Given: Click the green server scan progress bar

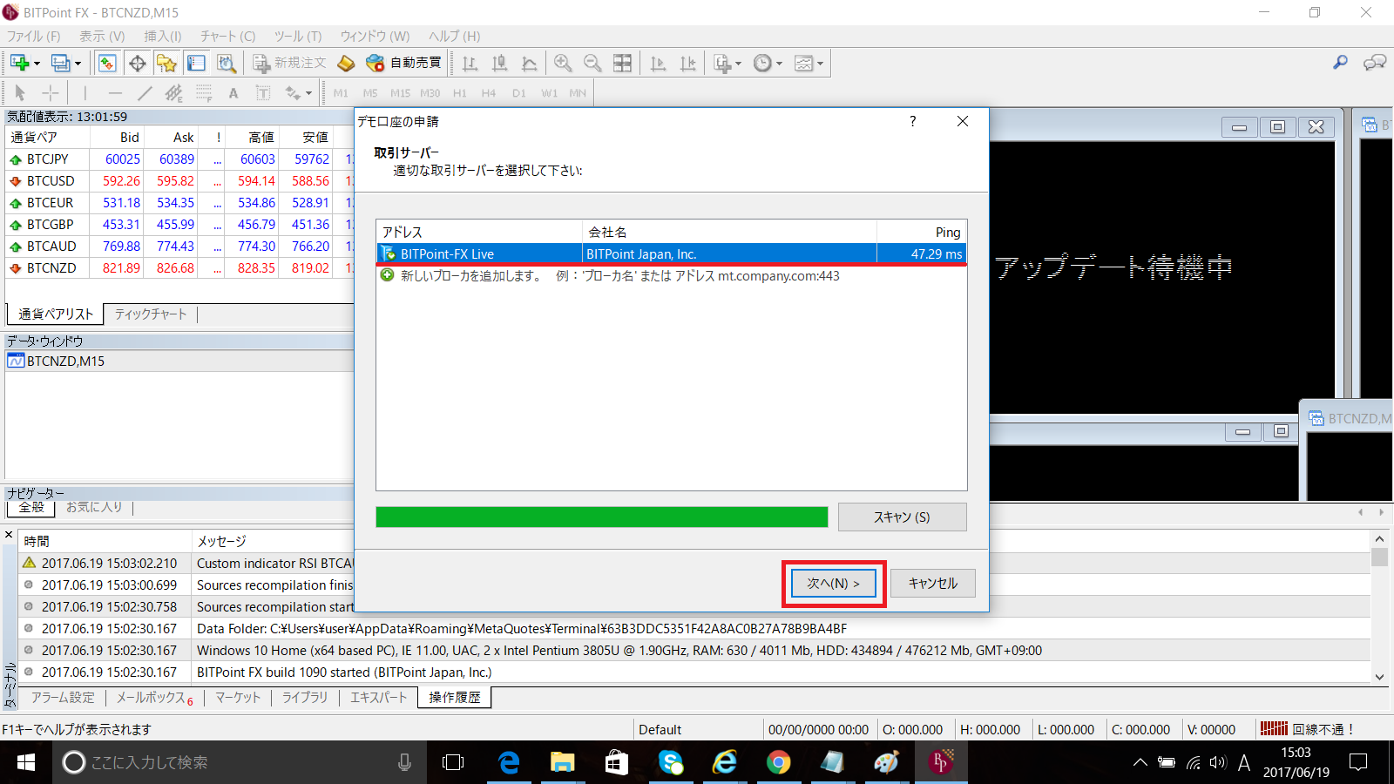Looking at the screenshot, I should tap(601, 517).
